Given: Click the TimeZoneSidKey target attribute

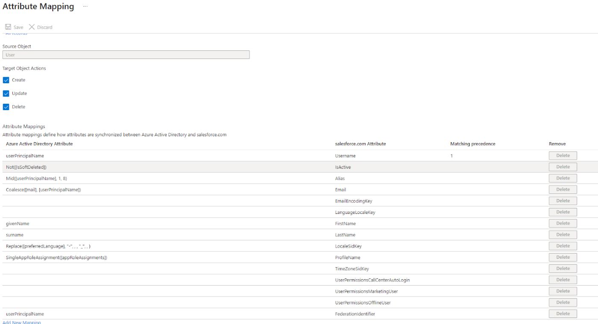Looking at the screenshot, I should pos(352,269).
